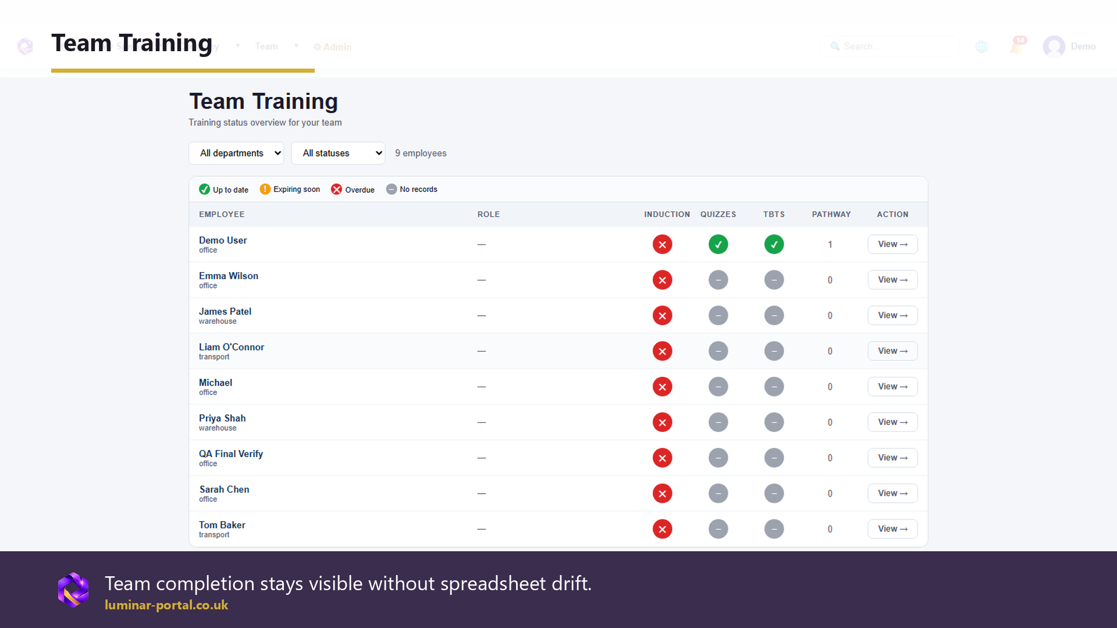Screen dimensions: 1117x628
Task: View Demo User's training details
Action: pos(892,244)
